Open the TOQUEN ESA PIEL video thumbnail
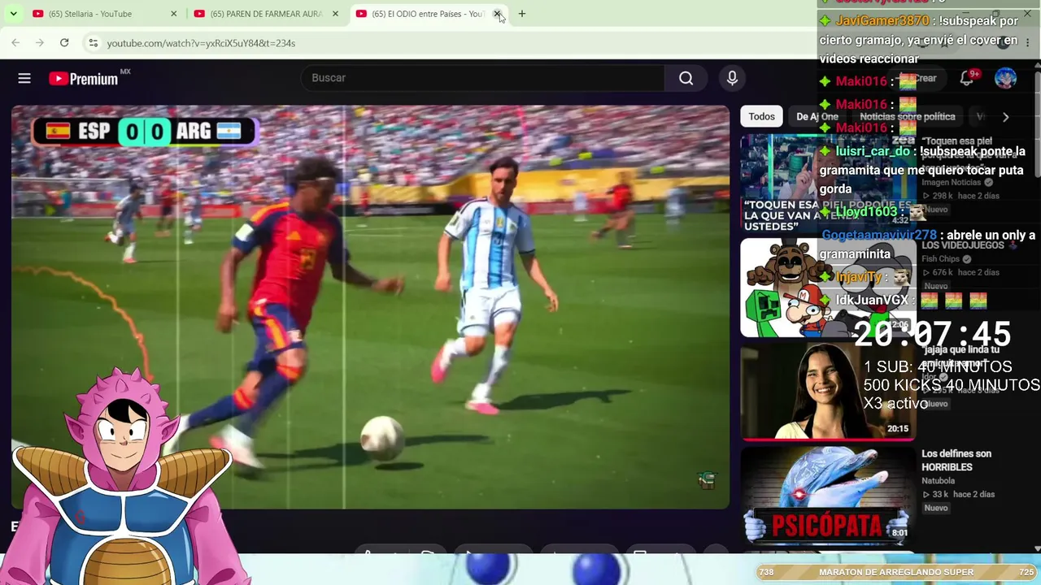The height and width of the screenshot is (585, 1041). [828, 183]
